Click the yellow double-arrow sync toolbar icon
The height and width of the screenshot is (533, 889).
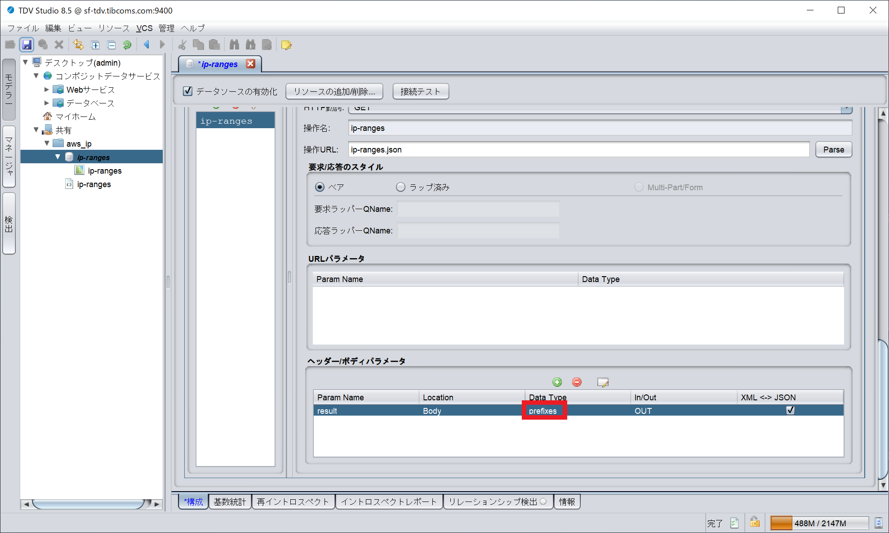pos(78,45)
